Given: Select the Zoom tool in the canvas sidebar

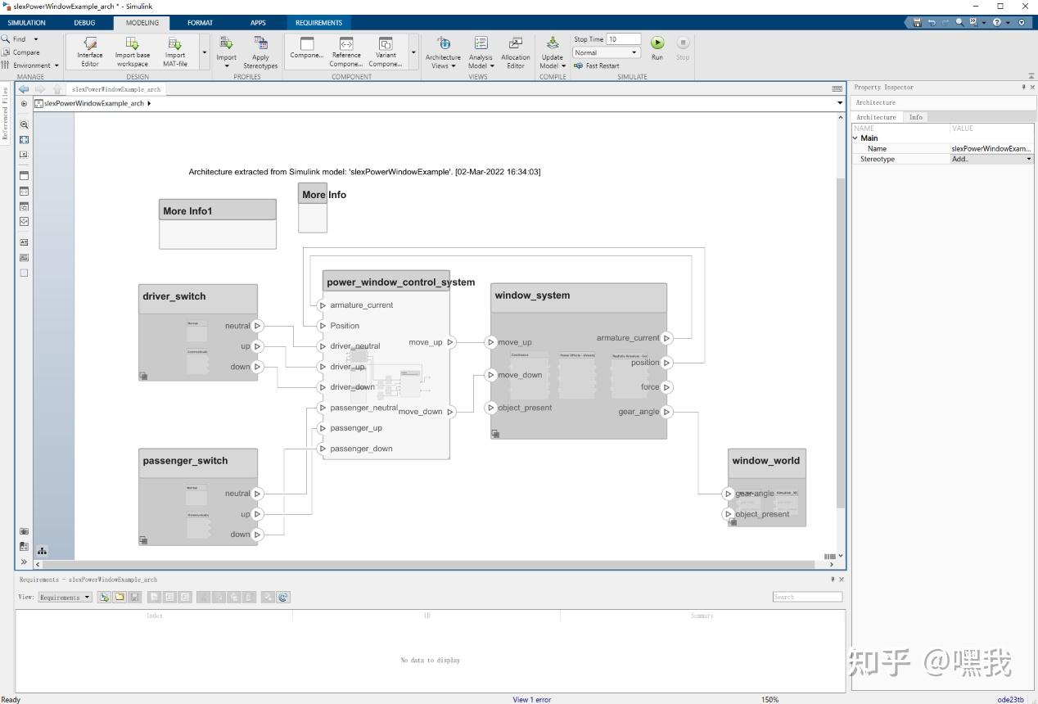Looking at the screenshot, I should 24,124.
